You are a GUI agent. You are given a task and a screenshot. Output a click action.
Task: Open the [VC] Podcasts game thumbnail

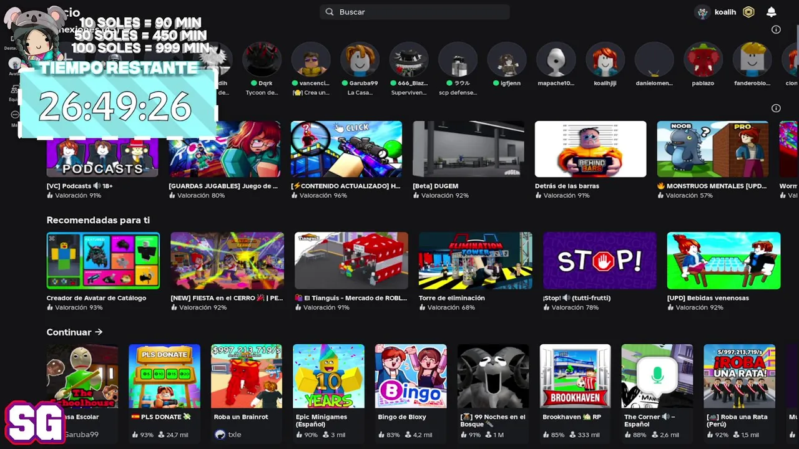coord(102,149)
